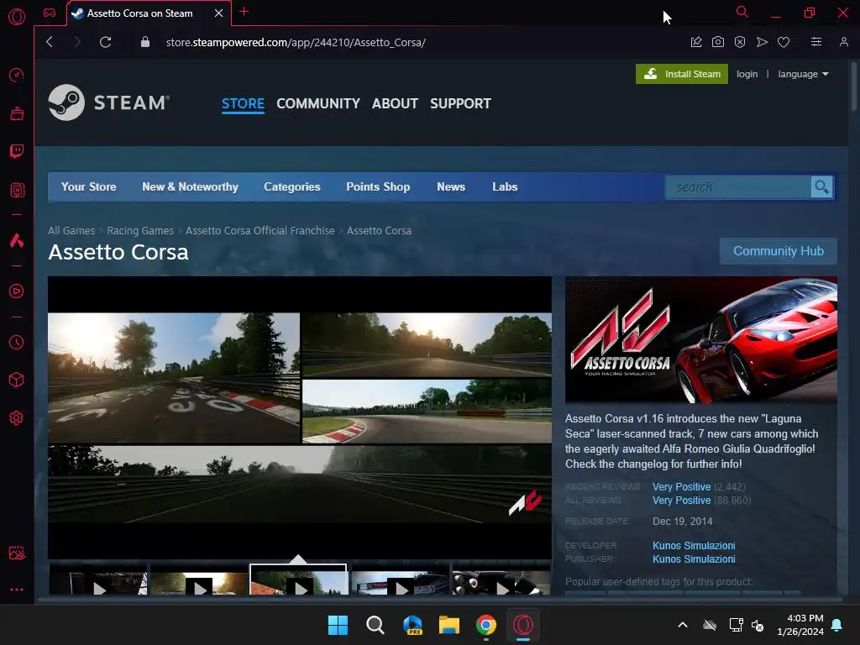Viewport: 860px width, 645px height.
Task: Open all reviews Very Positive link
Action: tap(681, 501)
